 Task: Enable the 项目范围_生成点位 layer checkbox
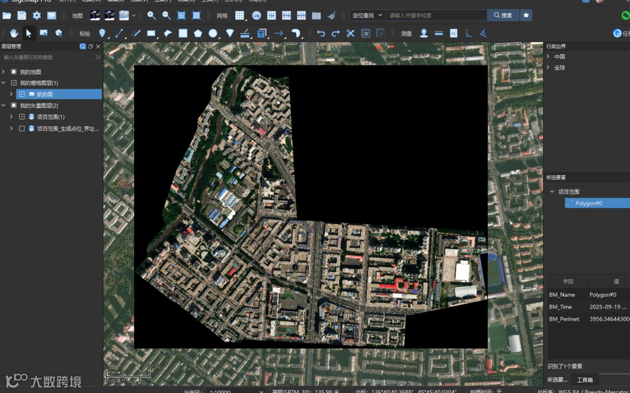[22, 128]
